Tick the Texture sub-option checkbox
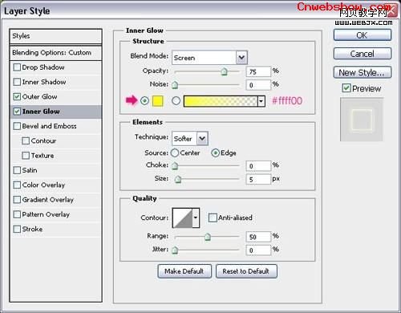Viewport: 401px width, 313px height. click(x=26, y=156)
